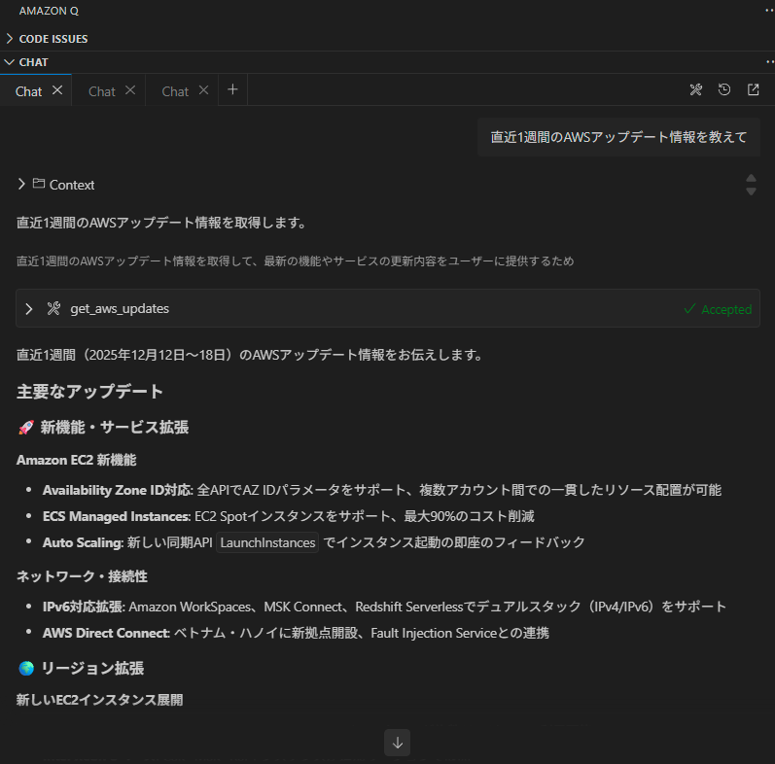This screenshot has width=775, height=764.
Task: Open Amazon Q panel more actions menu
Action: [769, 11]
